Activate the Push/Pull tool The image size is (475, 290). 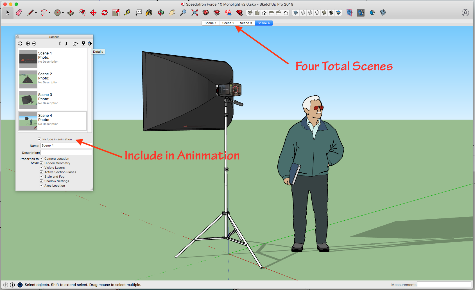click(71, 13)
